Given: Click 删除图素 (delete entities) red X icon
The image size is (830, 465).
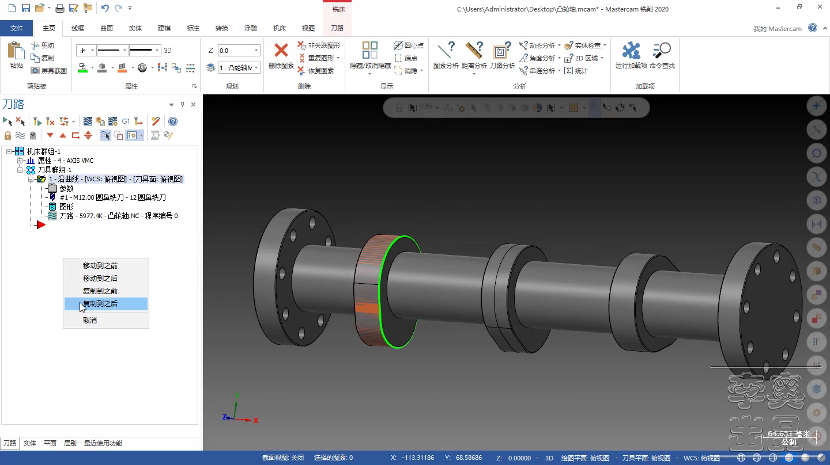Looking at the screenshot, I should (x=281, y=50).
